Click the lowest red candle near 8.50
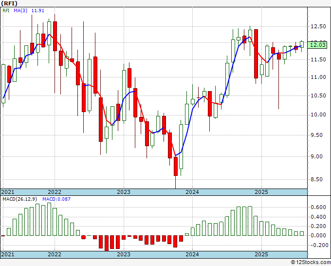Screen dimensions: 331x266 (x=176, y=166)
